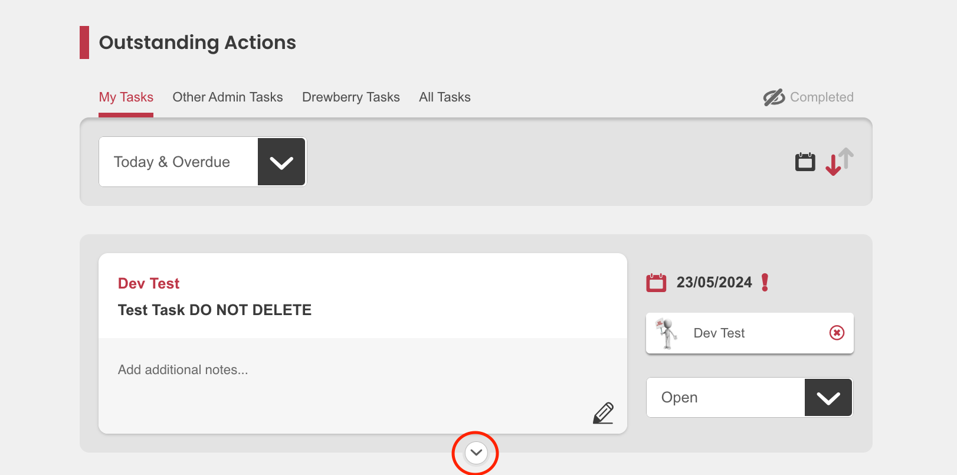Go to the All Tasks tab
Screen dimensions: 957x475
click(x=444, y=97)
